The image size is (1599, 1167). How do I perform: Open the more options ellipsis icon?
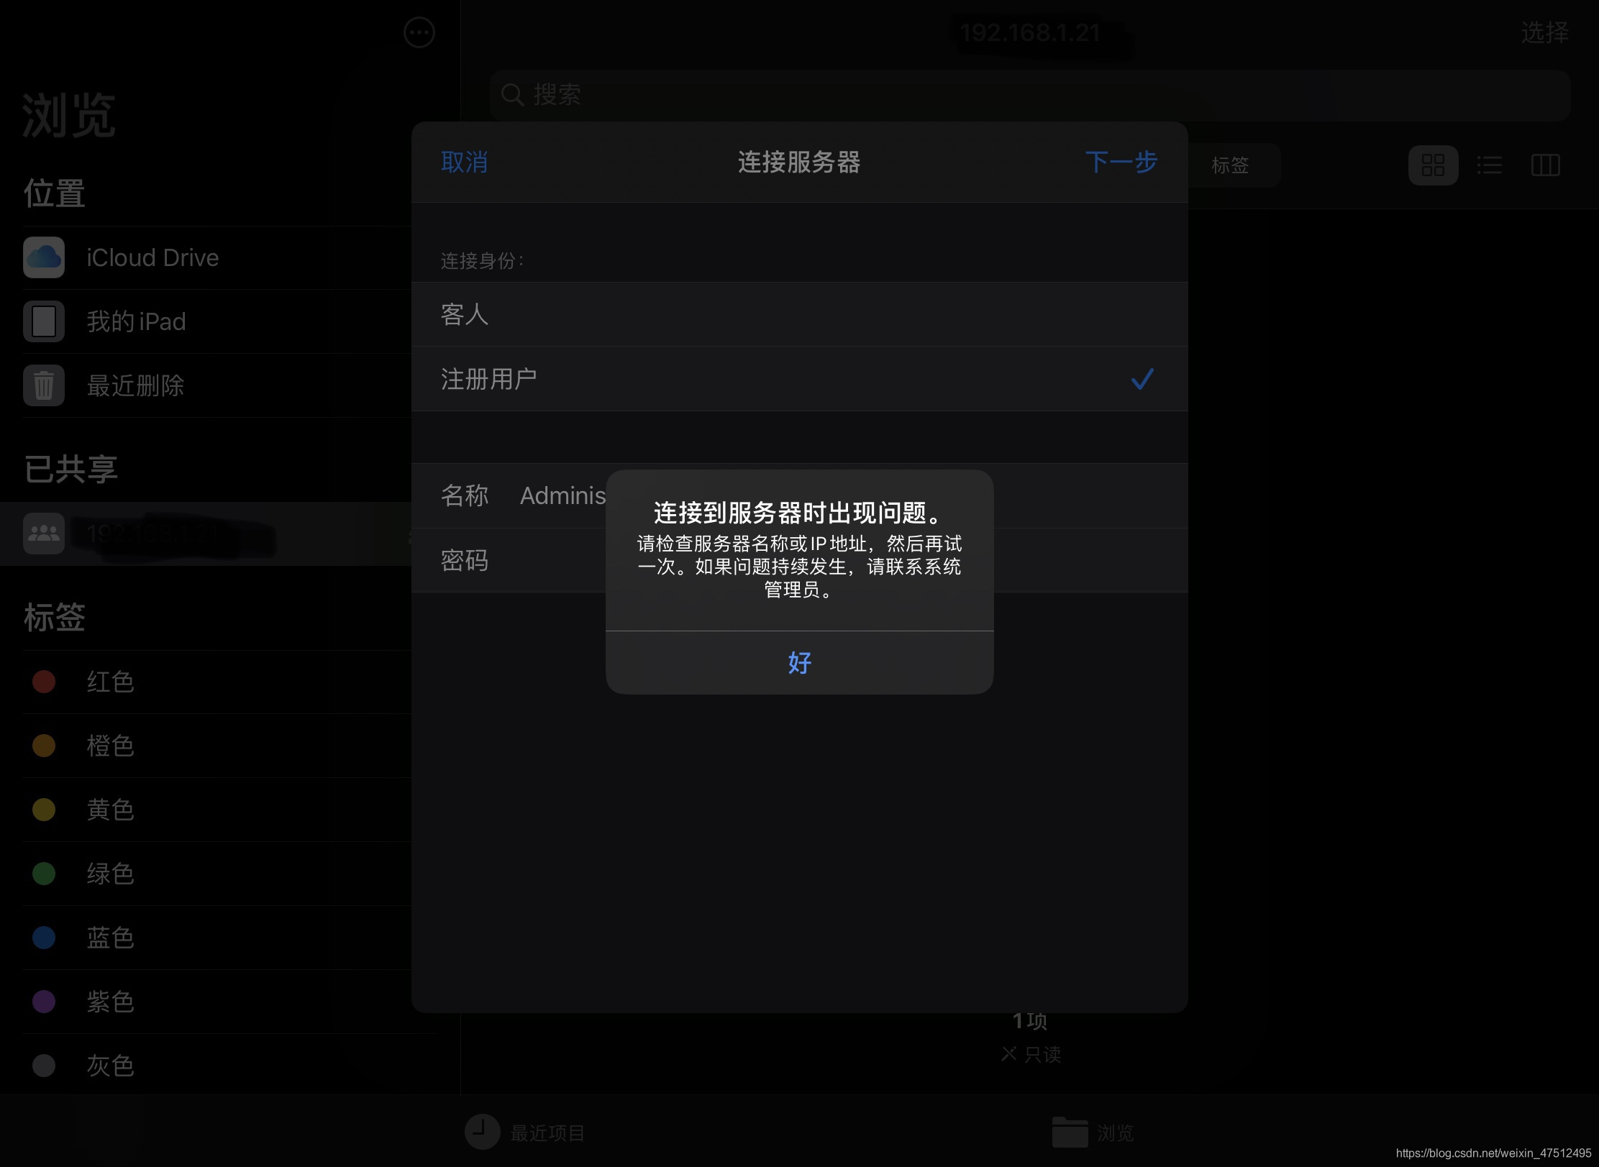tap(419, 32)
